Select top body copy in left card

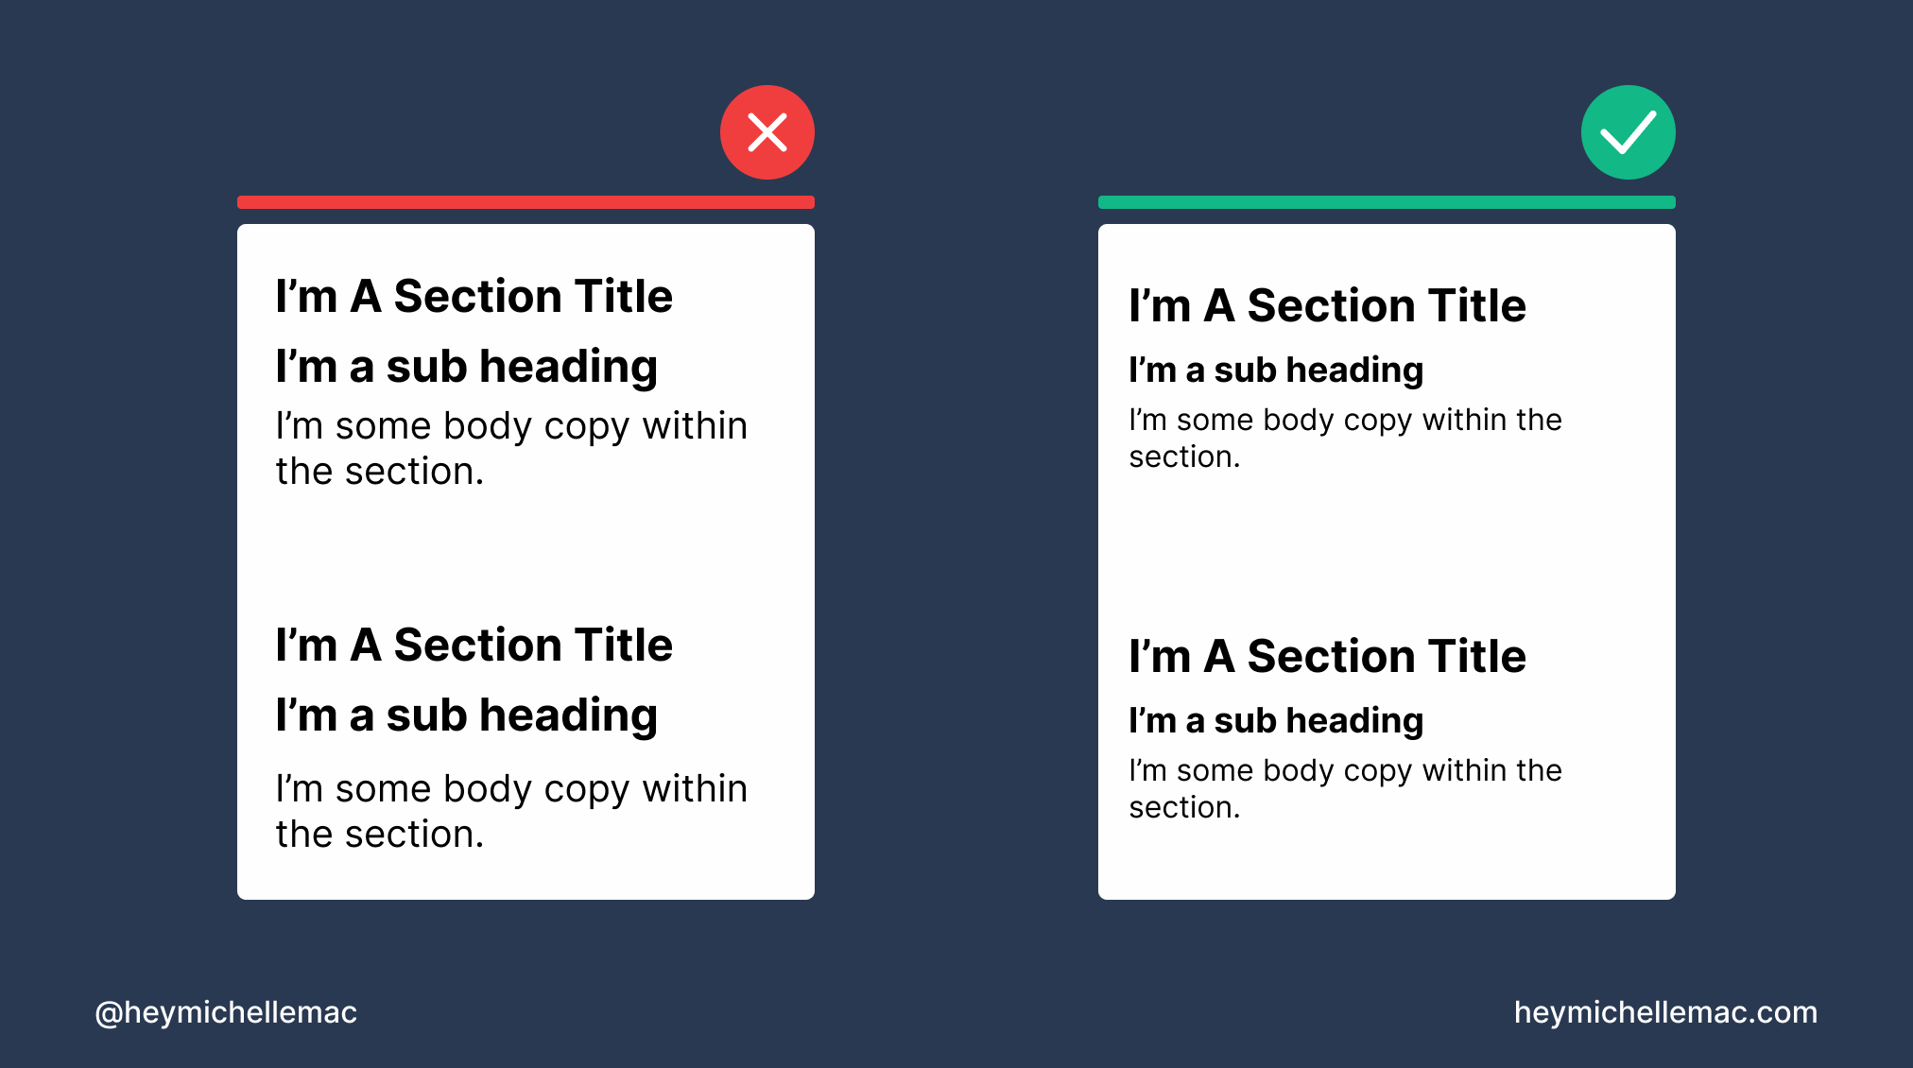[x=511, y=449]
